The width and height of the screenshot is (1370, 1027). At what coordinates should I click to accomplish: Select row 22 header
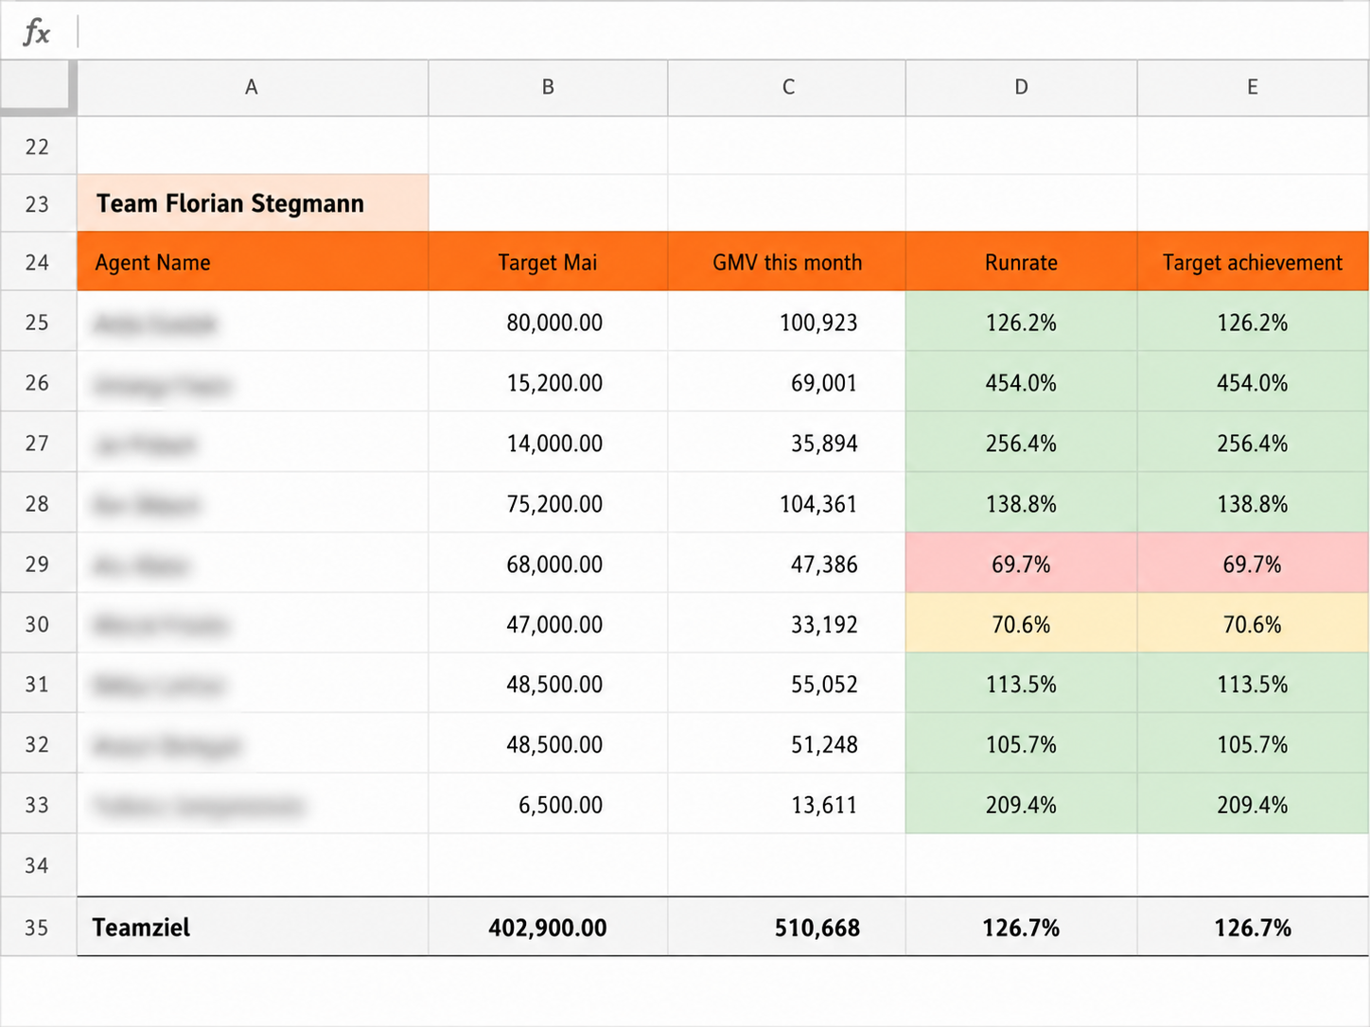[x=38, y=147]
